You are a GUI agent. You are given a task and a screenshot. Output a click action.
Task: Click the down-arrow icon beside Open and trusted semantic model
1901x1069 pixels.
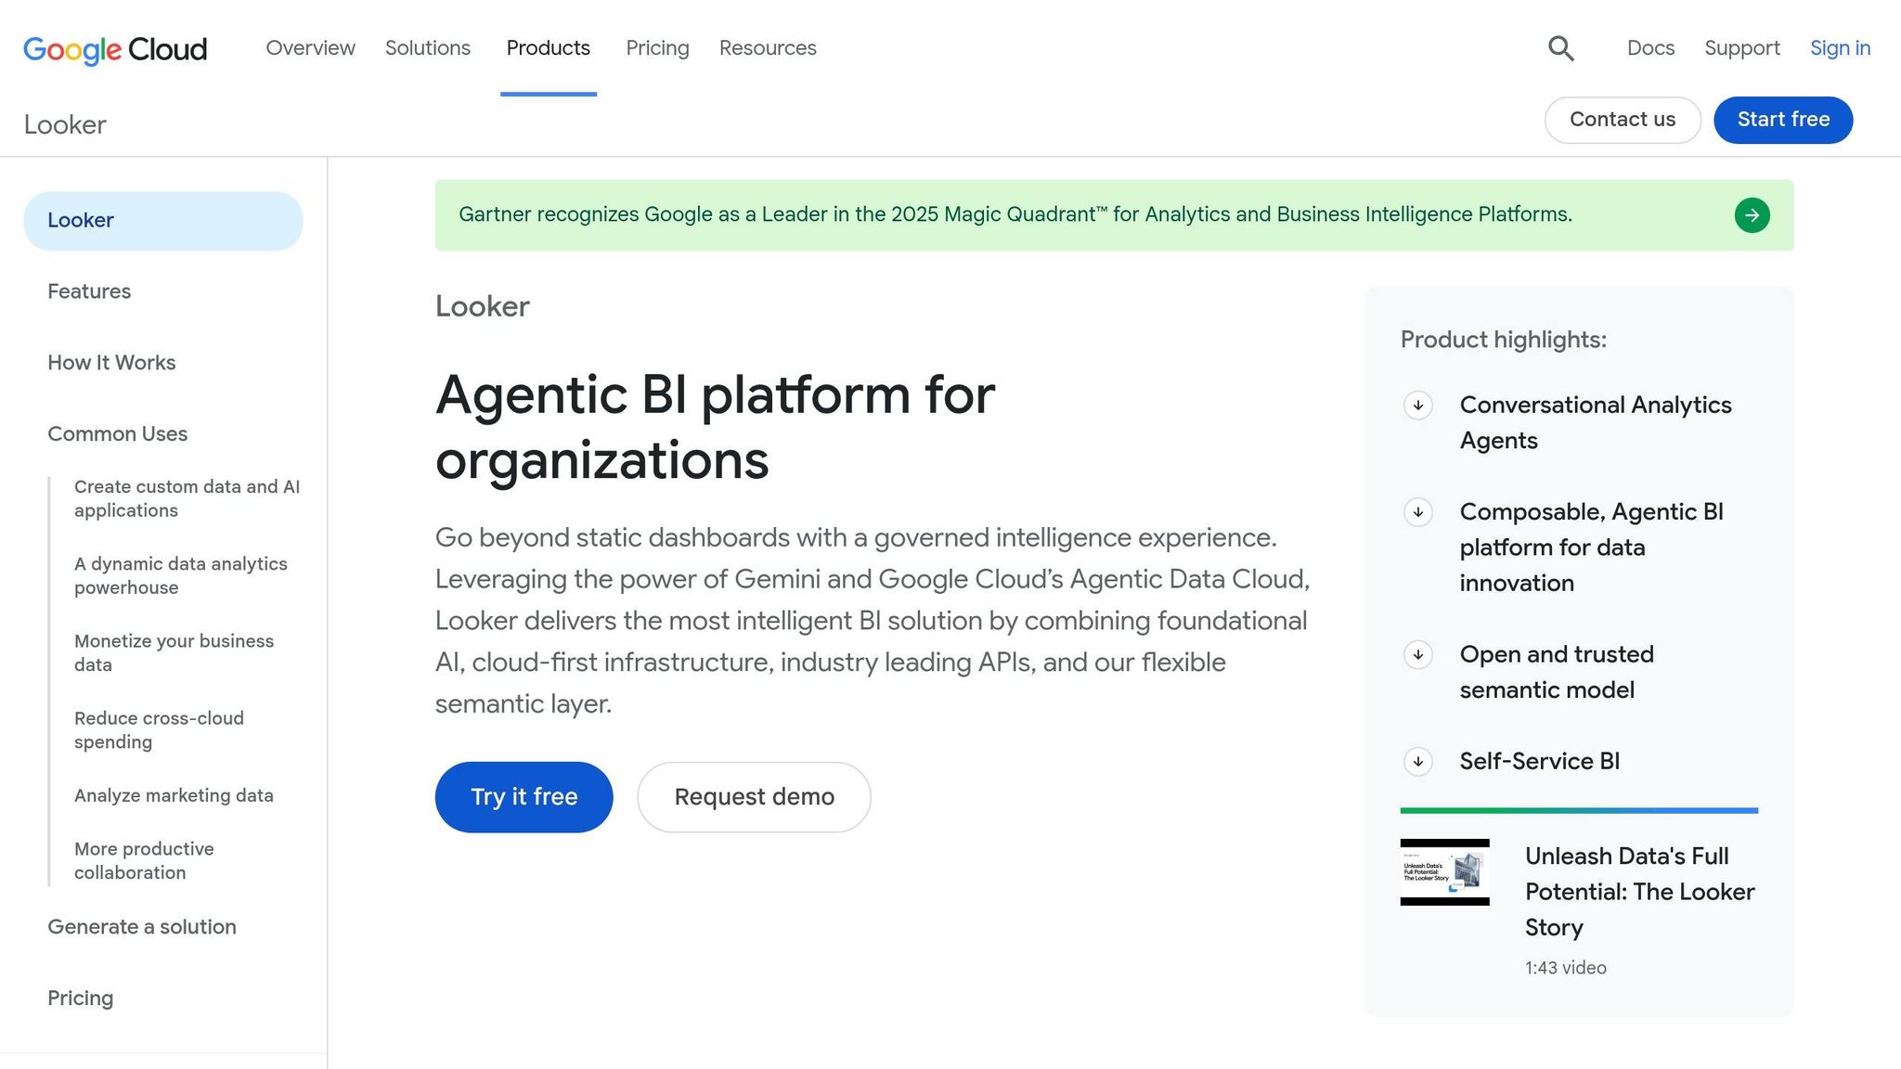[x=1417, y=655]
